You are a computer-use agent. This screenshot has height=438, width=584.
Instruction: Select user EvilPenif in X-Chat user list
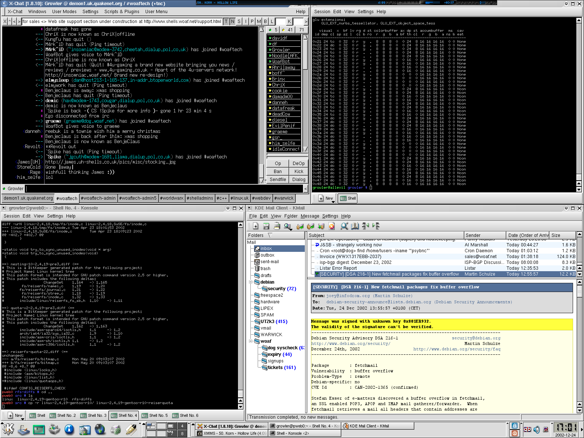[284, 126]
